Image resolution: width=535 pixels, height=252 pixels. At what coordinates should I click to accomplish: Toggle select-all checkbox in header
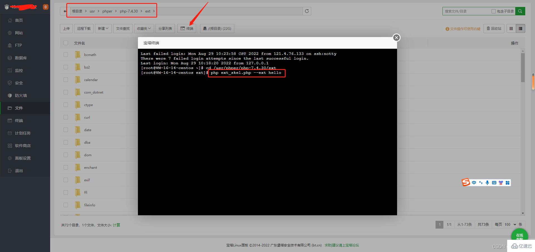click(x=66, y=43)
